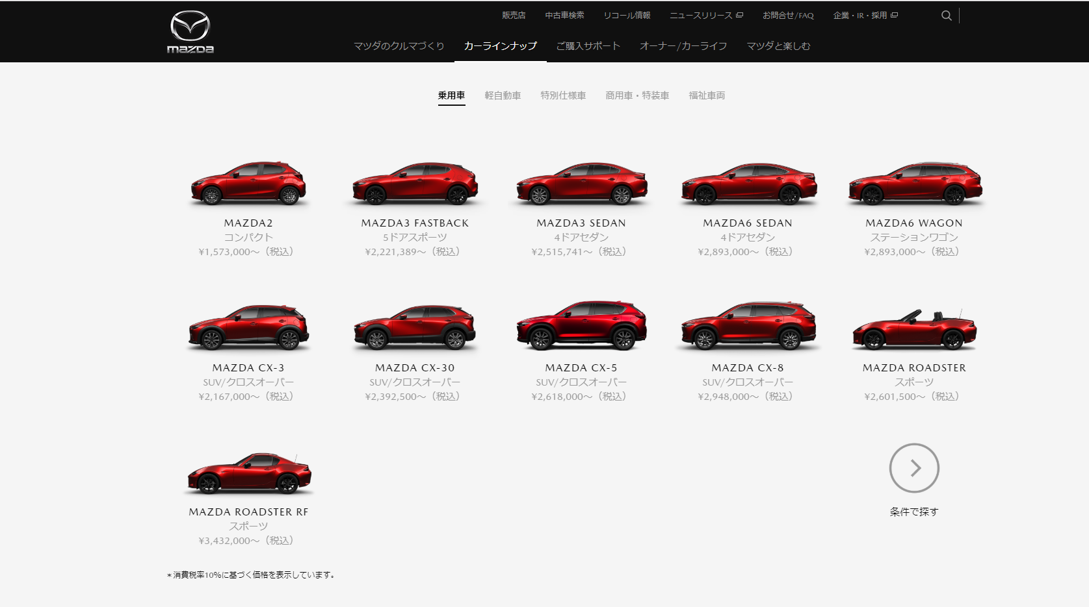Click the MAZDA6 SEDAN car image

point(748,184)
